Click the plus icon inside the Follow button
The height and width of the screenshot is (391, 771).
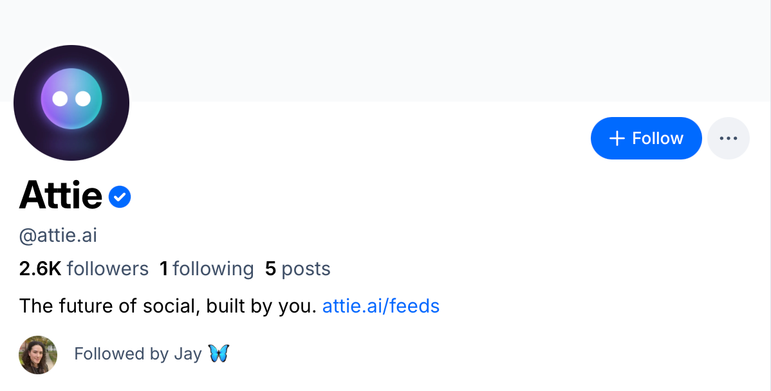click(618, 138)
